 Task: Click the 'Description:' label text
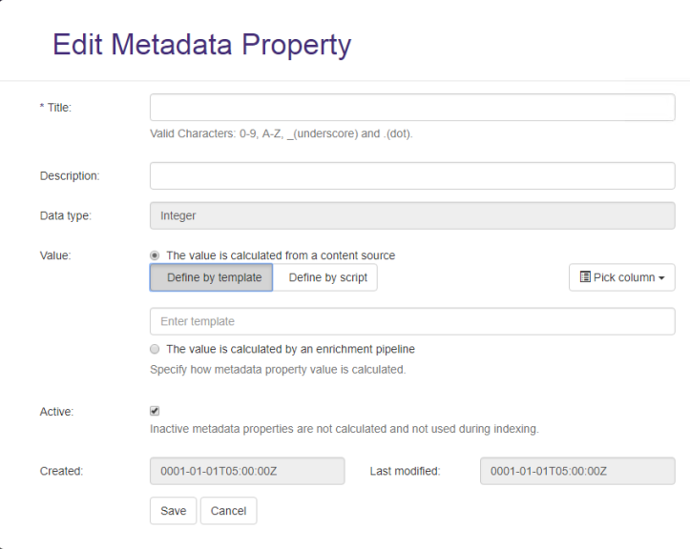(x=70, y=175)
